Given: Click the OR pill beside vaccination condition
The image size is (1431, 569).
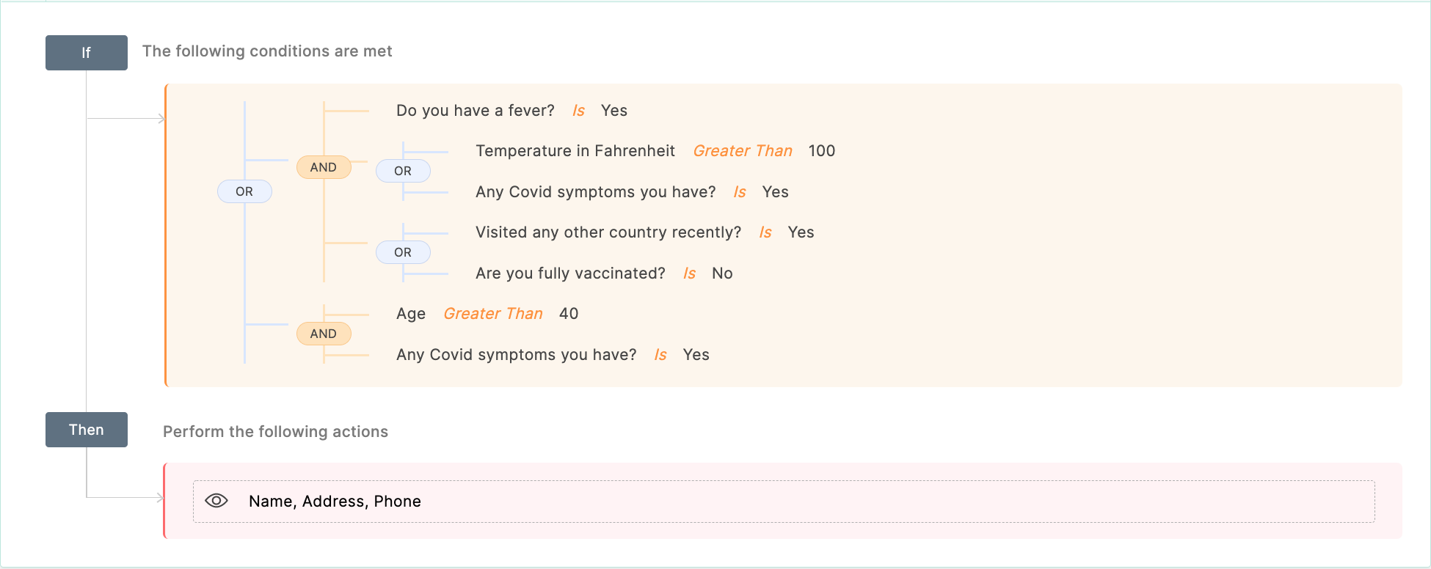Looking at the screenshot, I should 403,252.
